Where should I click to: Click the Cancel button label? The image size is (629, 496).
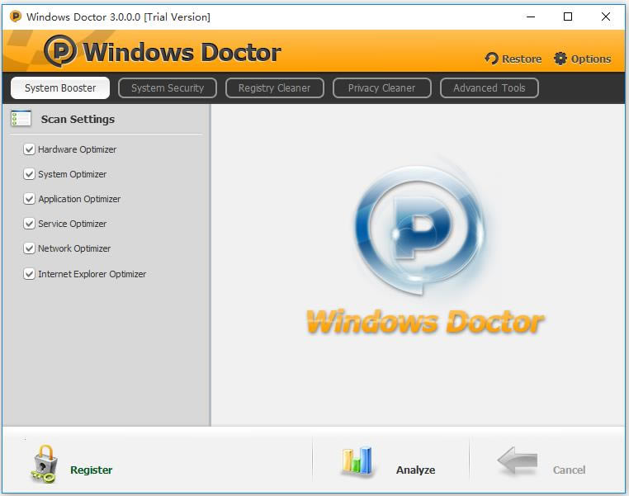(x=569, y=470)
